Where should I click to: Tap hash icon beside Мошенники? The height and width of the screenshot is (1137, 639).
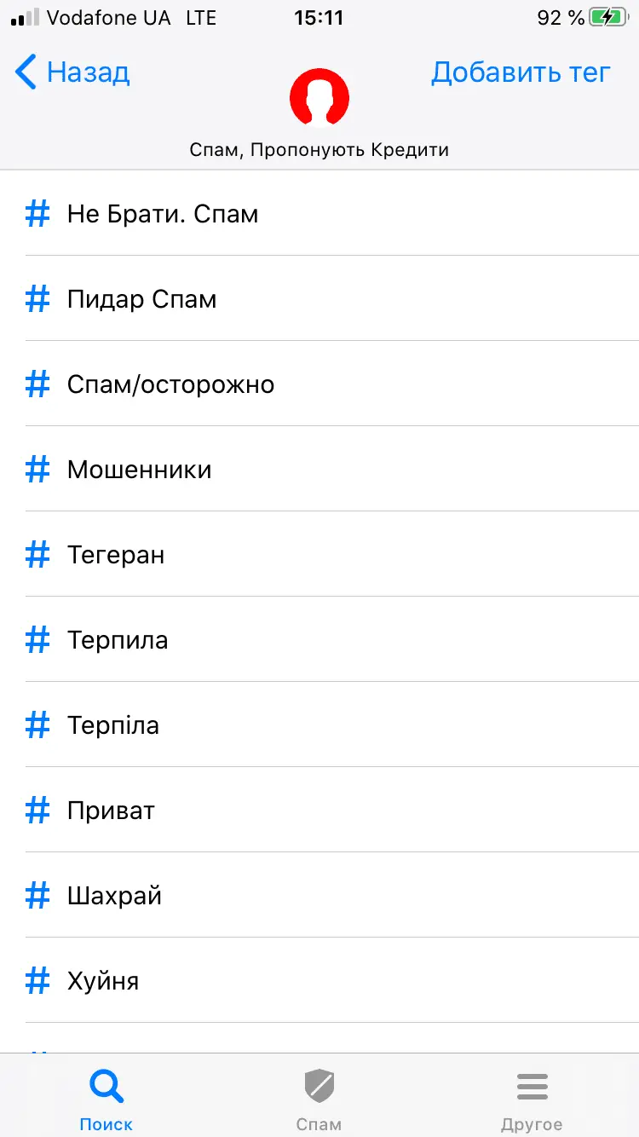pyautogui.click(x=37, y=470)
